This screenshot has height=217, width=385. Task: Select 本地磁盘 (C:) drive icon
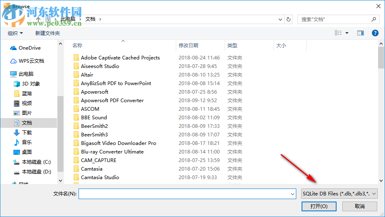coord(16,162)
